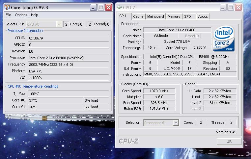The height and width of the screenshot is (159, 251).
Task: Click the 3% load value
Action: 96,100
